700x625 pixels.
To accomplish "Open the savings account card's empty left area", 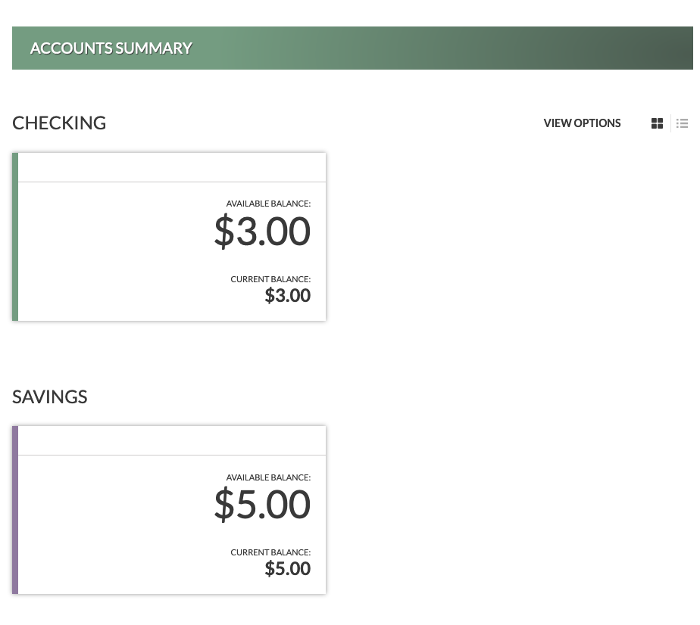I will [106, 524].
